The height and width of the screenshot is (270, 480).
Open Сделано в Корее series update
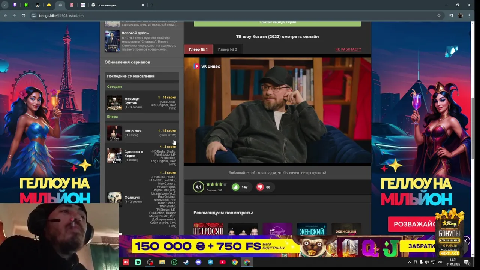(x=133, y=154)
